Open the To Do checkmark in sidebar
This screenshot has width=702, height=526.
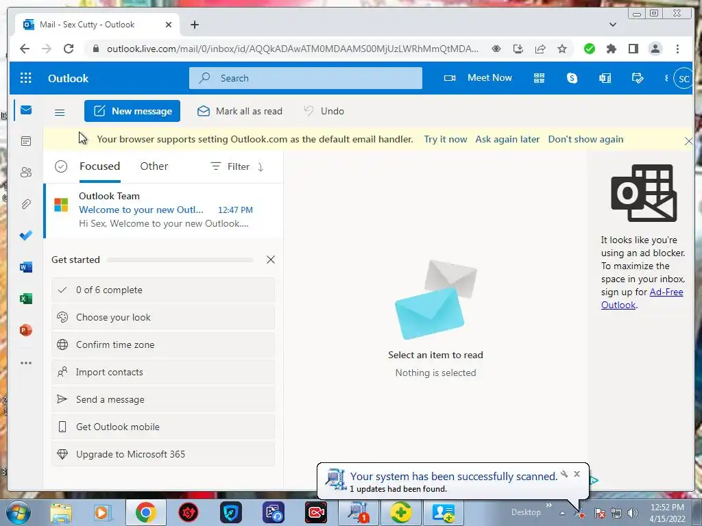pos(26,236)
